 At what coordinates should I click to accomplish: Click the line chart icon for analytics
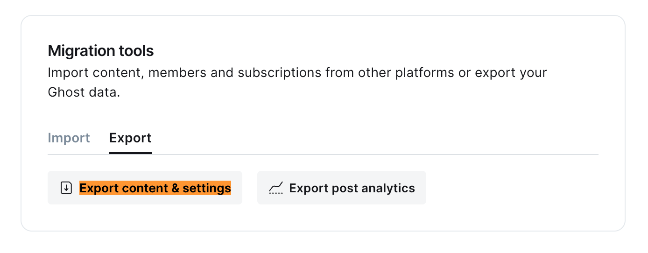[x=276, y=188]
